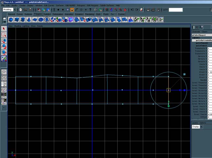This screenshot has height=158, width=212.
Task: Click the last checkered shelf icon
Action: (x=160, y=20)
